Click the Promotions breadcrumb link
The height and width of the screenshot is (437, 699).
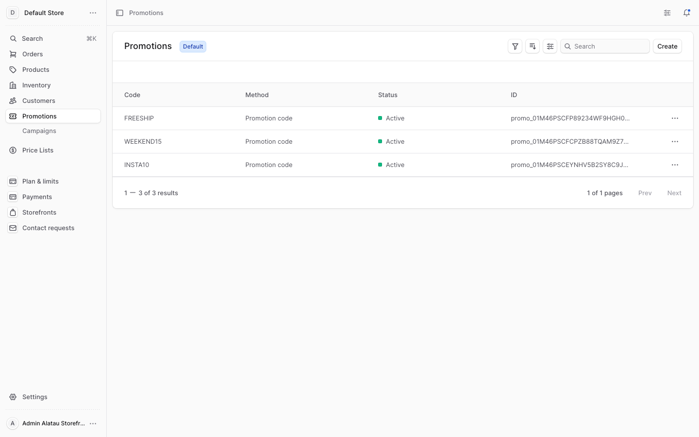tap(146, 13)
